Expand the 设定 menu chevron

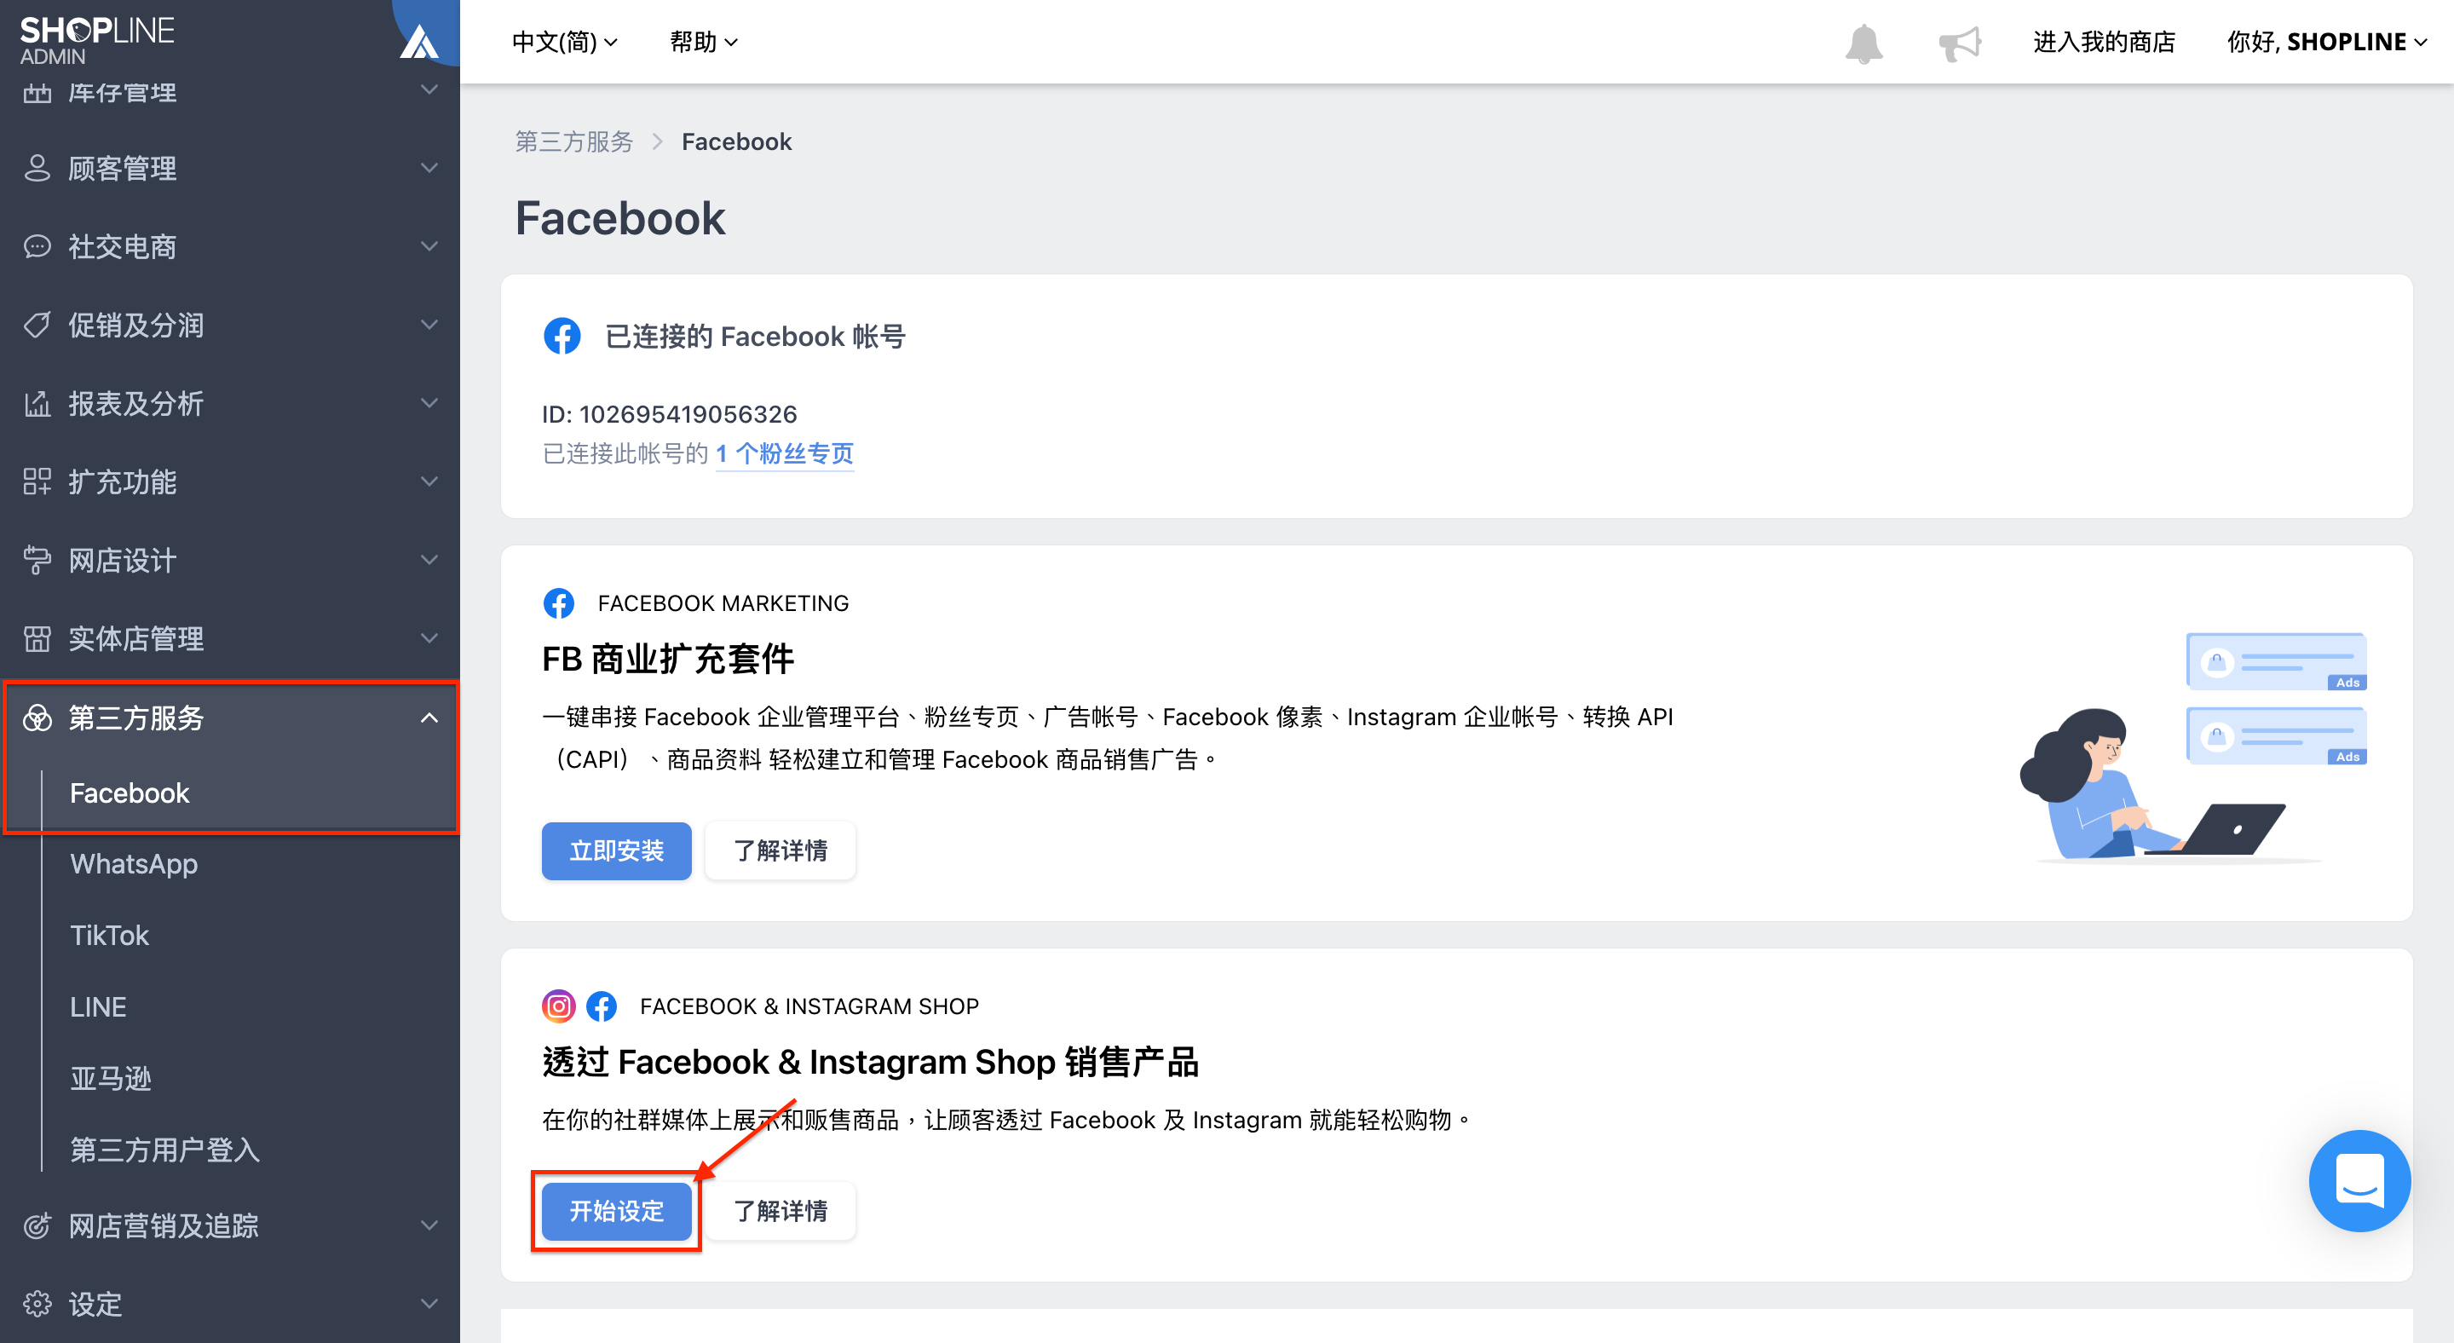[429, 1303]
